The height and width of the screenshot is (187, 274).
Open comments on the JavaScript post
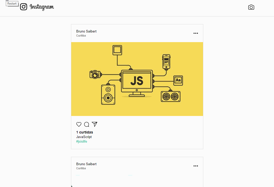(86, 124)
